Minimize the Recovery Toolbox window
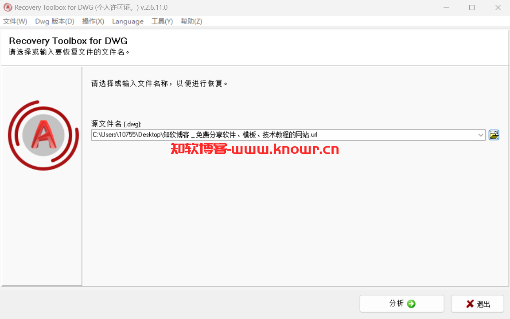Screen dimensions: 510x319 tap(446, 7)
